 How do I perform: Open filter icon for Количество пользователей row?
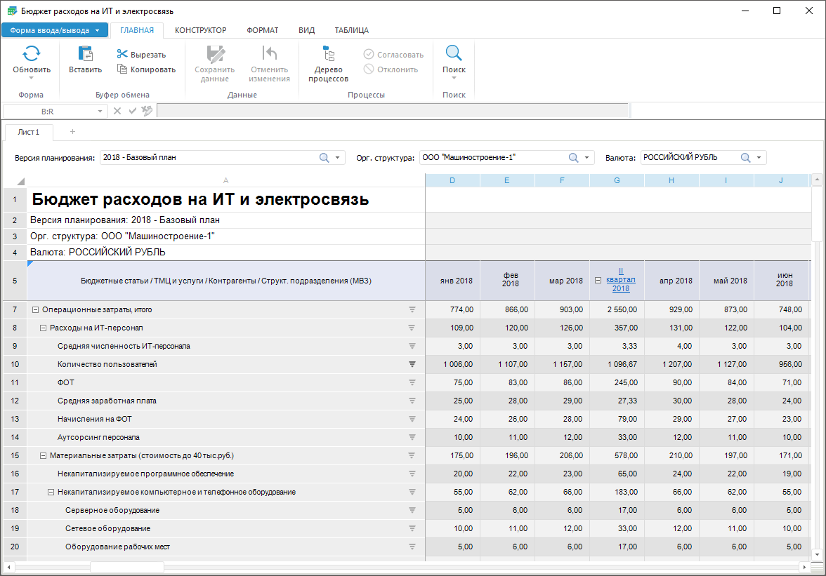[x=412, y=364]
